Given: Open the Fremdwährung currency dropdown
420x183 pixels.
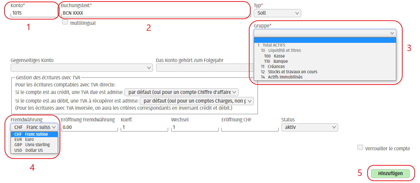Looking at the screenshot, I should 34,127.
